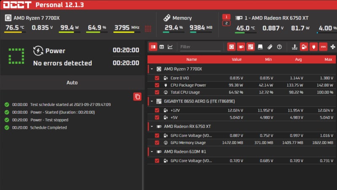The width and height of the screenshot is (337, 190).
Task: Toggle the unknown sensors filter question-mark icon
Action: point(279,47)
